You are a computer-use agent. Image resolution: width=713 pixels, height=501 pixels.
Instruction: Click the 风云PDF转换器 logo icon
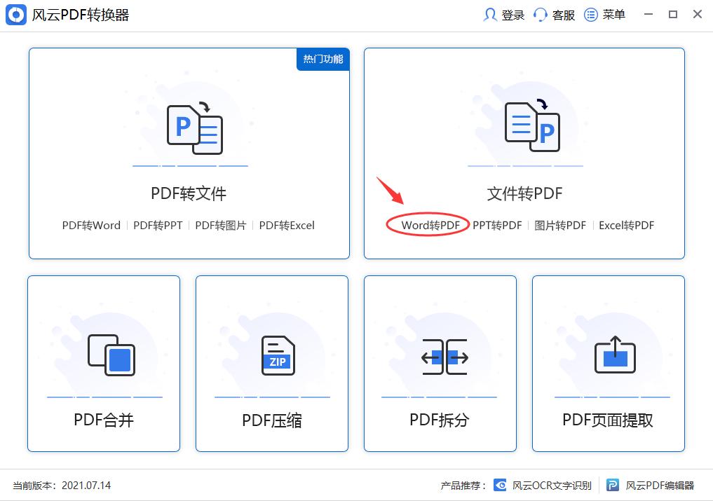(15, 14)
